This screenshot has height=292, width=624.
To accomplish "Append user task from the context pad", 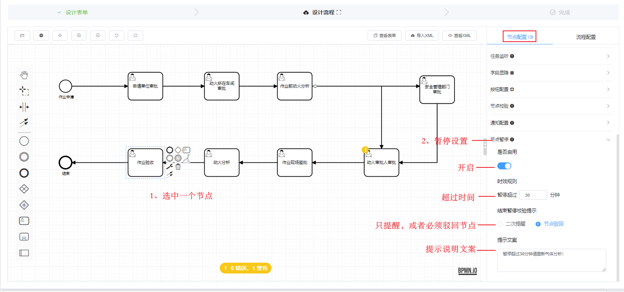I will pyautogui.click(x=187, y=150).
